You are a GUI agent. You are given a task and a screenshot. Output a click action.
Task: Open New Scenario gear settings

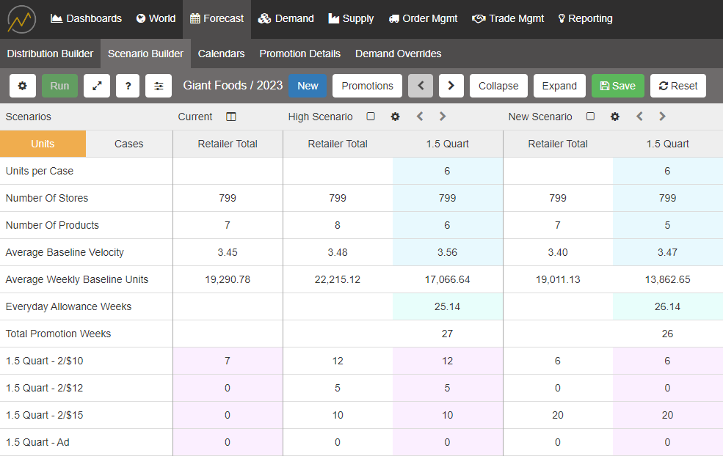pyautogui.click(x=615, y=117)
